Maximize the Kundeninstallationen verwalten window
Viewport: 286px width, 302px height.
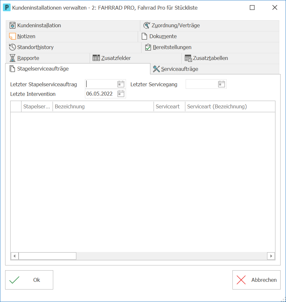252,7
